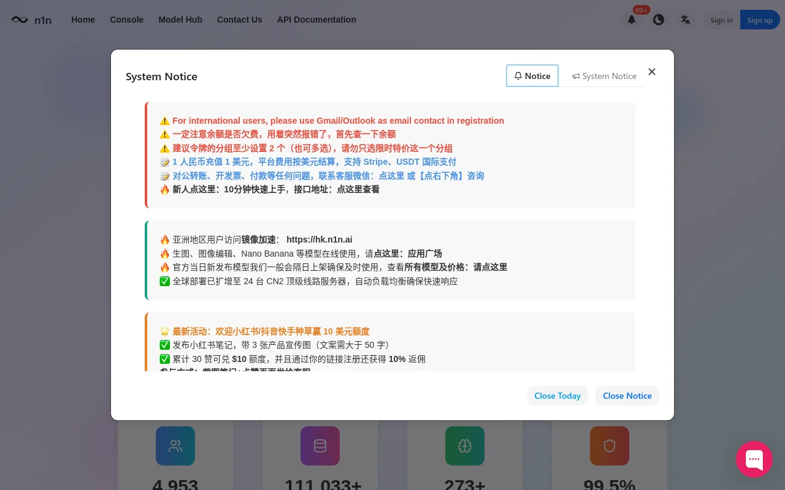Open the notifications bell icon
Screen dimensions: 785x490
631,20
